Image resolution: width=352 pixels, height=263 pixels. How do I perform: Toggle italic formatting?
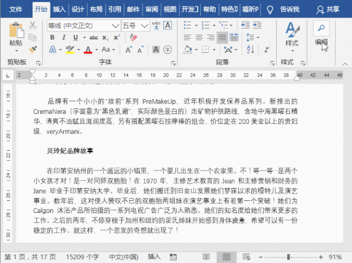pos(64,37)
